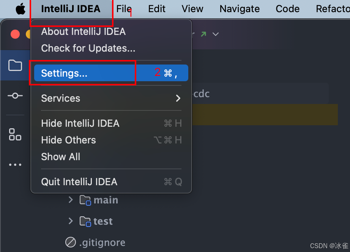Click the test folder icon
Screen dimensions: 350x252
pos(85,221)
